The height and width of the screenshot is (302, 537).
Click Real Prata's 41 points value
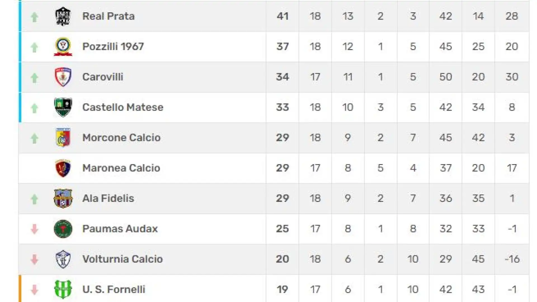(282, 16)
